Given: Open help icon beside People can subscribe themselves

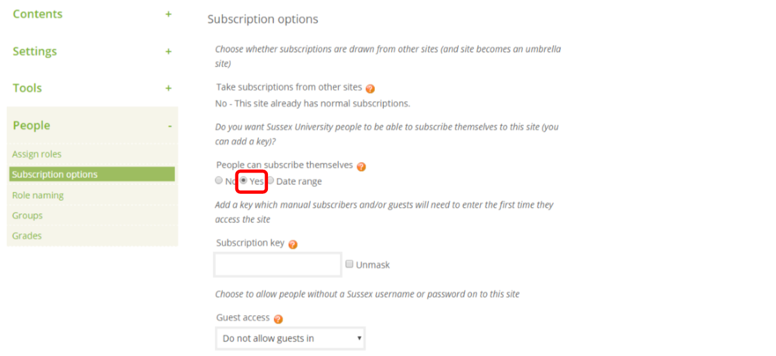Looking at the screenshot, I should 361,166.
